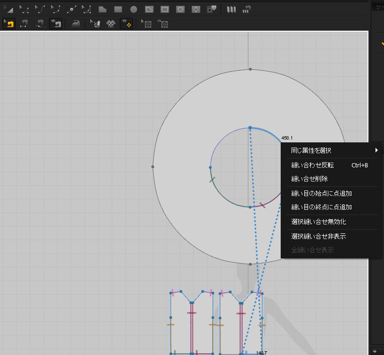Screen dimensions: 384x355
Task: Choose the Transform Pattern arrow tool
Action: pyautogui.click(x=9, y=9)
